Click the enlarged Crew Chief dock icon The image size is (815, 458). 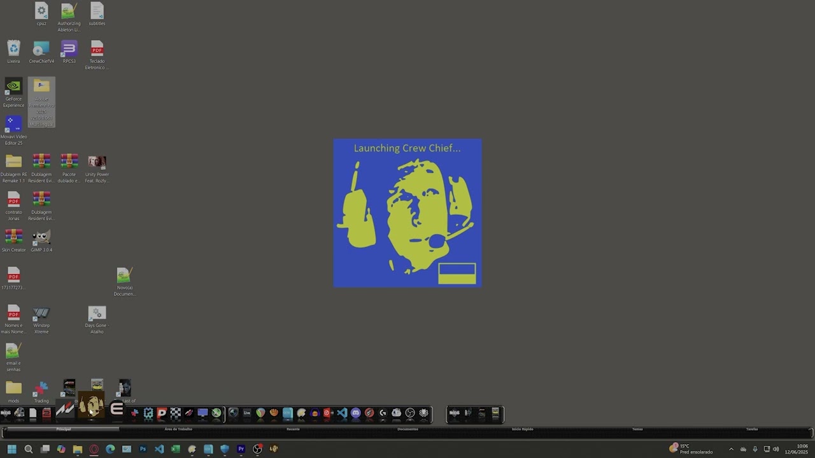point(91,405)
